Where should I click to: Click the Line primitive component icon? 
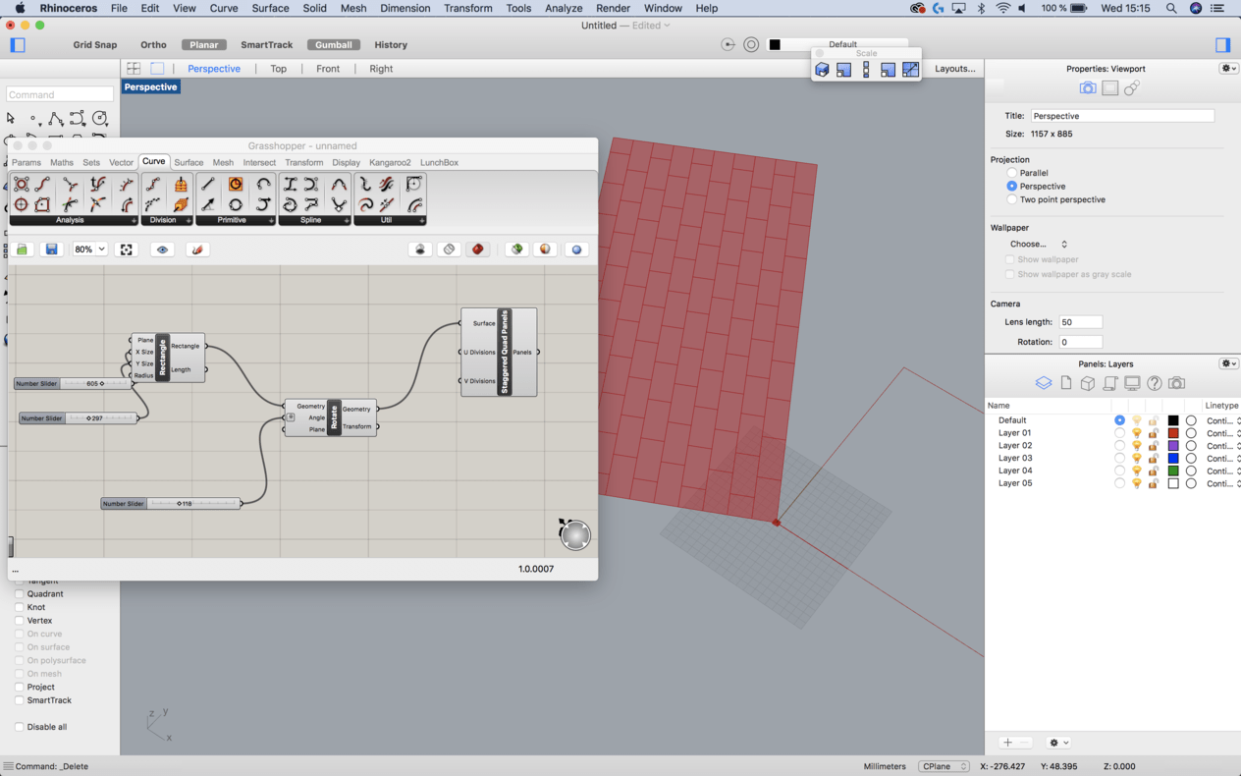(208, 185)
